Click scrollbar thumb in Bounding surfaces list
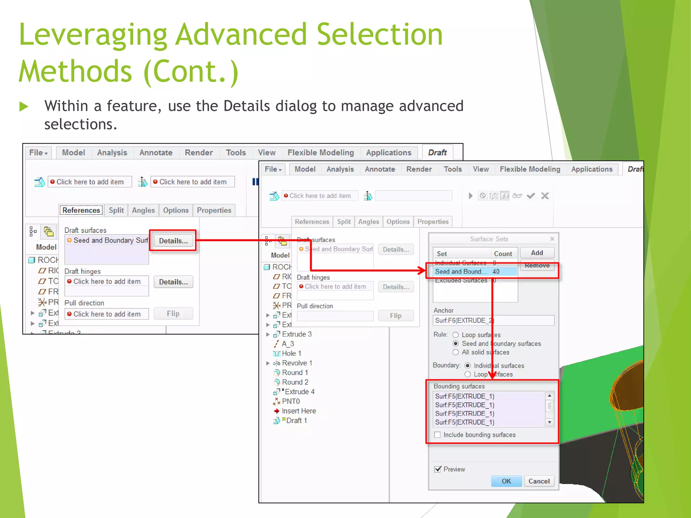The image size is (691, 518). click(x=550, y=406)
